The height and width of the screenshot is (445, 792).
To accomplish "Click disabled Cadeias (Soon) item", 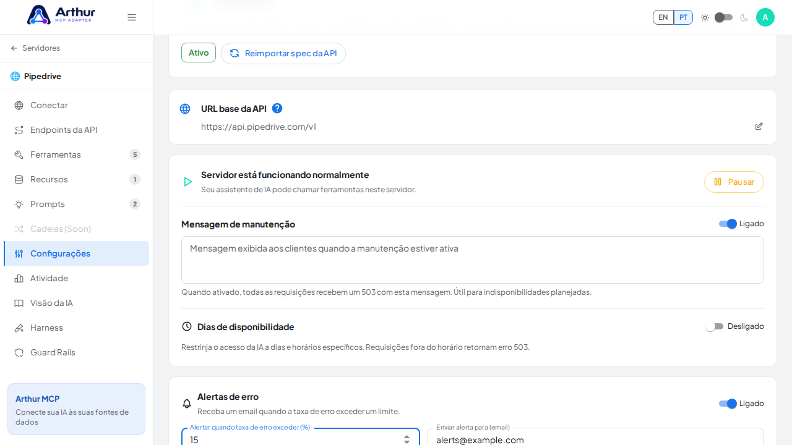I will [76, 229].
